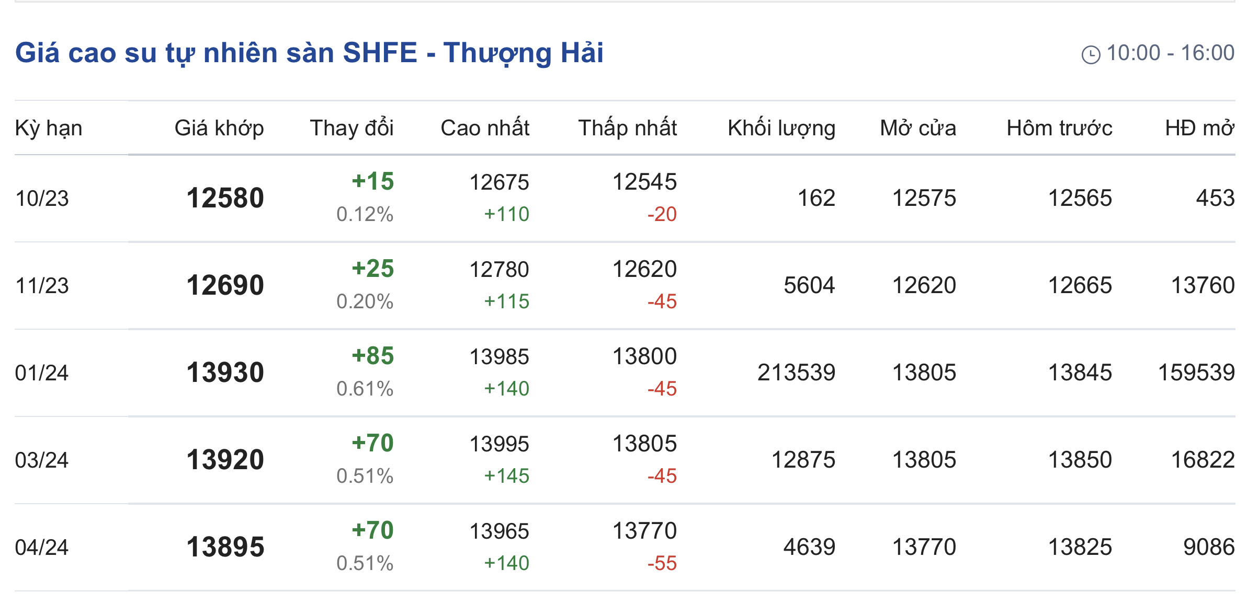The height and width of the screenshot is (616, 1247).
Task: Click the Khối lượng column header
Action: (781, 128)
